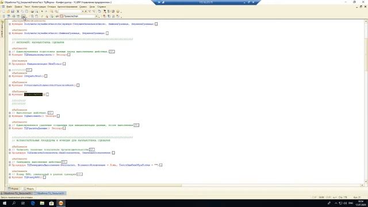Open the Администрирование menu
This screenshot has height=207, width=368.
[x=67, y=7]
